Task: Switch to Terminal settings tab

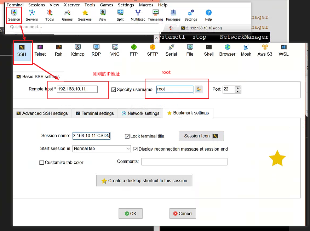Action: click(95, 113)
